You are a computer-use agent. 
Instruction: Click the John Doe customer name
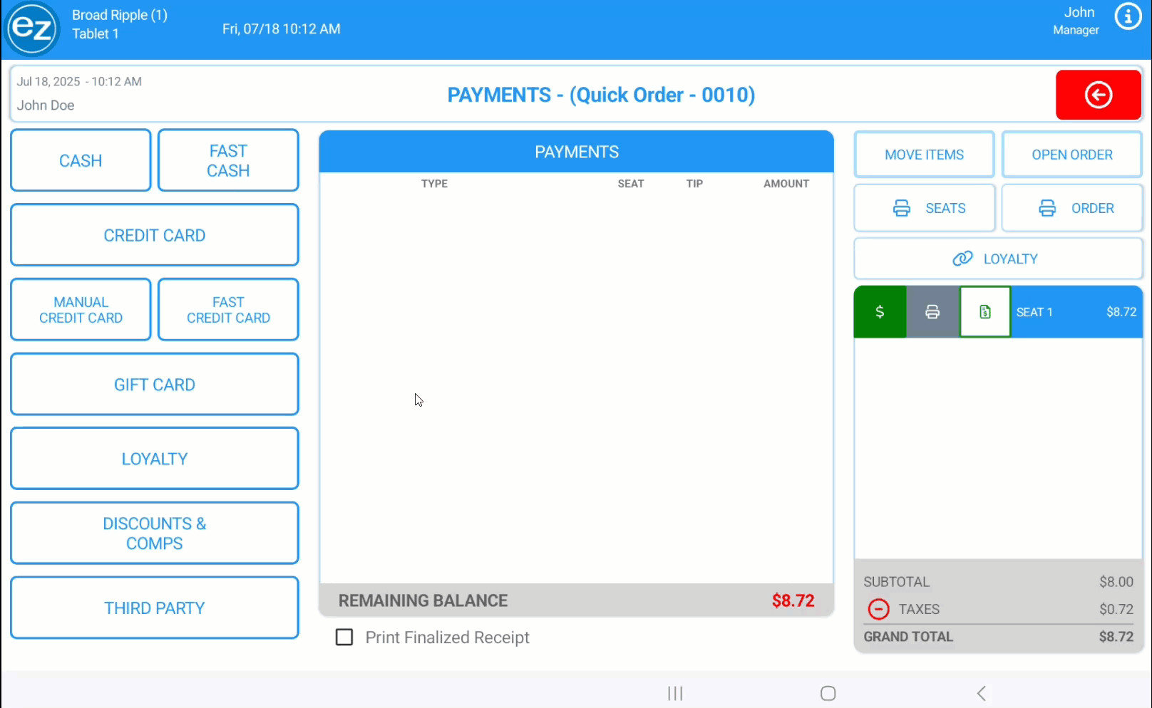click(46, 105)
